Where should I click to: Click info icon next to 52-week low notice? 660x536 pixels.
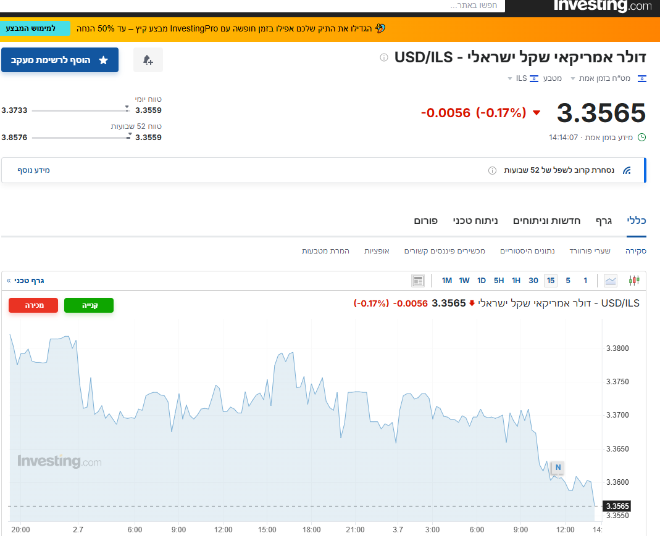pos(492,170)
